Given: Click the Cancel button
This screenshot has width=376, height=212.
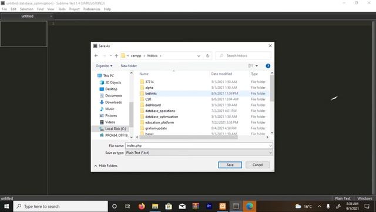Looking at the screenshot, I should point(257,165).
